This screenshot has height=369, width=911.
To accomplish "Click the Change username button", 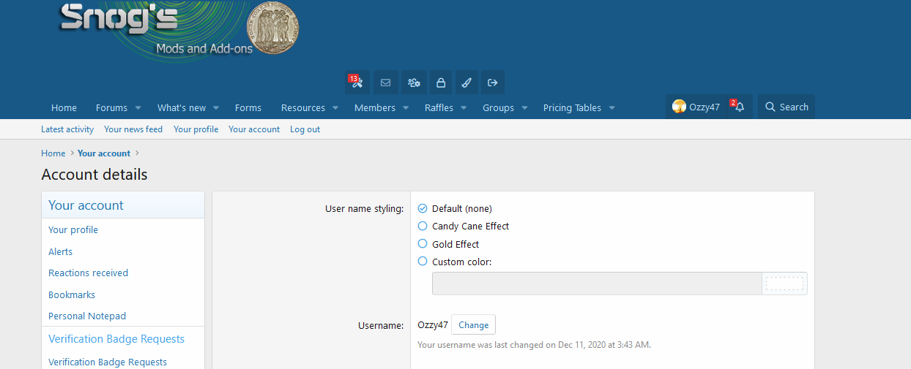I will [x=473, y=325].
